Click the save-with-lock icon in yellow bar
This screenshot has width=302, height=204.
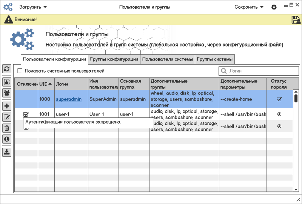(296, 20)
